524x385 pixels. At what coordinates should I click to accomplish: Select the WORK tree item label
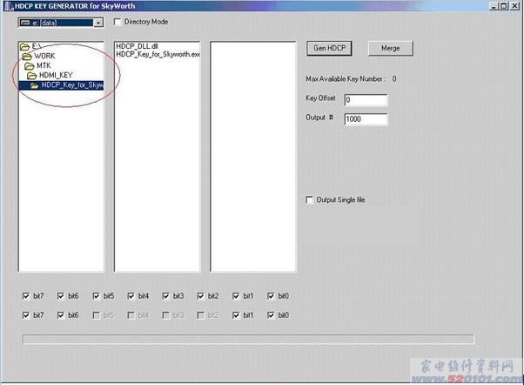pos(44,57)
